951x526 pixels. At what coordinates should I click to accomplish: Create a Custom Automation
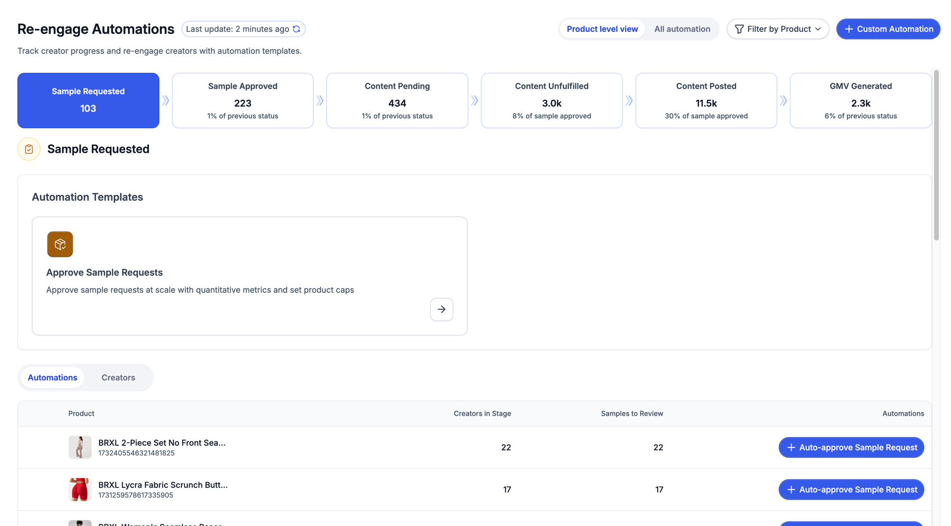coord(888,29)
